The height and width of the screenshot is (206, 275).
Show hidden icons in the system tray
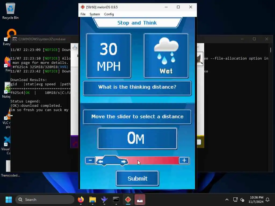[227, 200]
